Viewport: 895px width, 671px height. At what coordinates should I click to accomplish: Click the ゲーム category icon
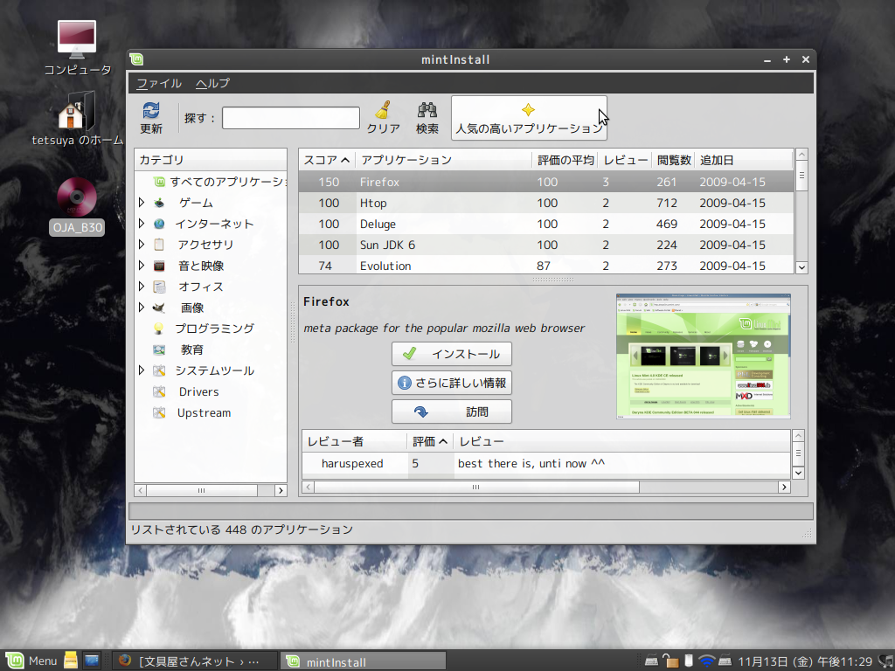coord(159,203)
